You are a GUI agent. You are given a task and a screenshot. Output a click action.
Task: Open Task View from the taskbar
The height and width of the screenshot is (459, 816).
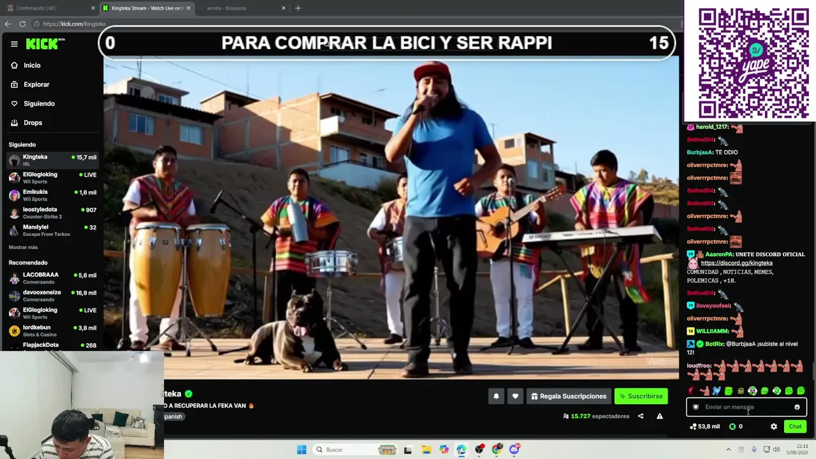coord(408,449)
